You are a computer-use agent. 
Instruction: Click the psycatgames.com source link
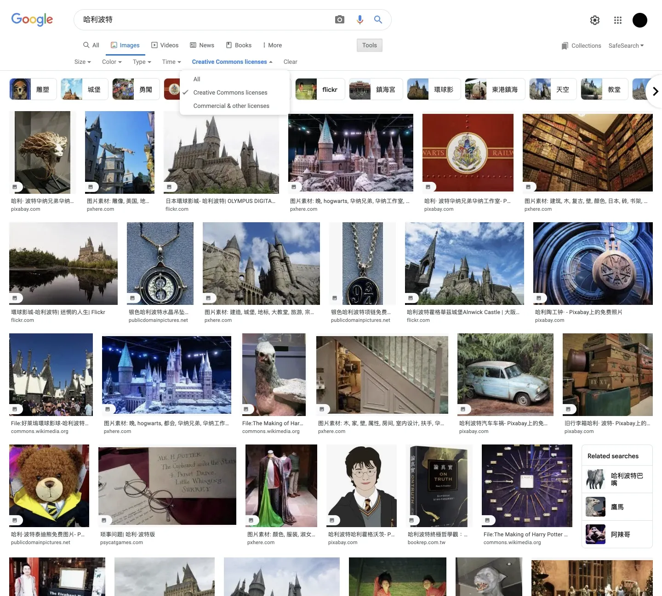[x=121, y=542]
